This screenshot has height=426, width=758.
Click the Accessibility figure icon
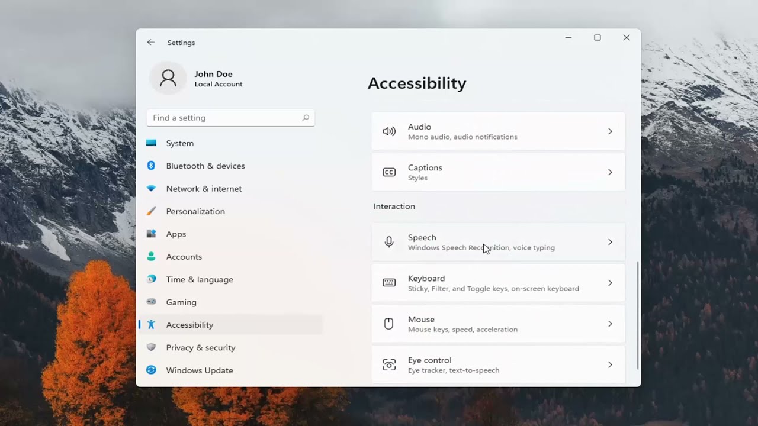pos(151,325)
